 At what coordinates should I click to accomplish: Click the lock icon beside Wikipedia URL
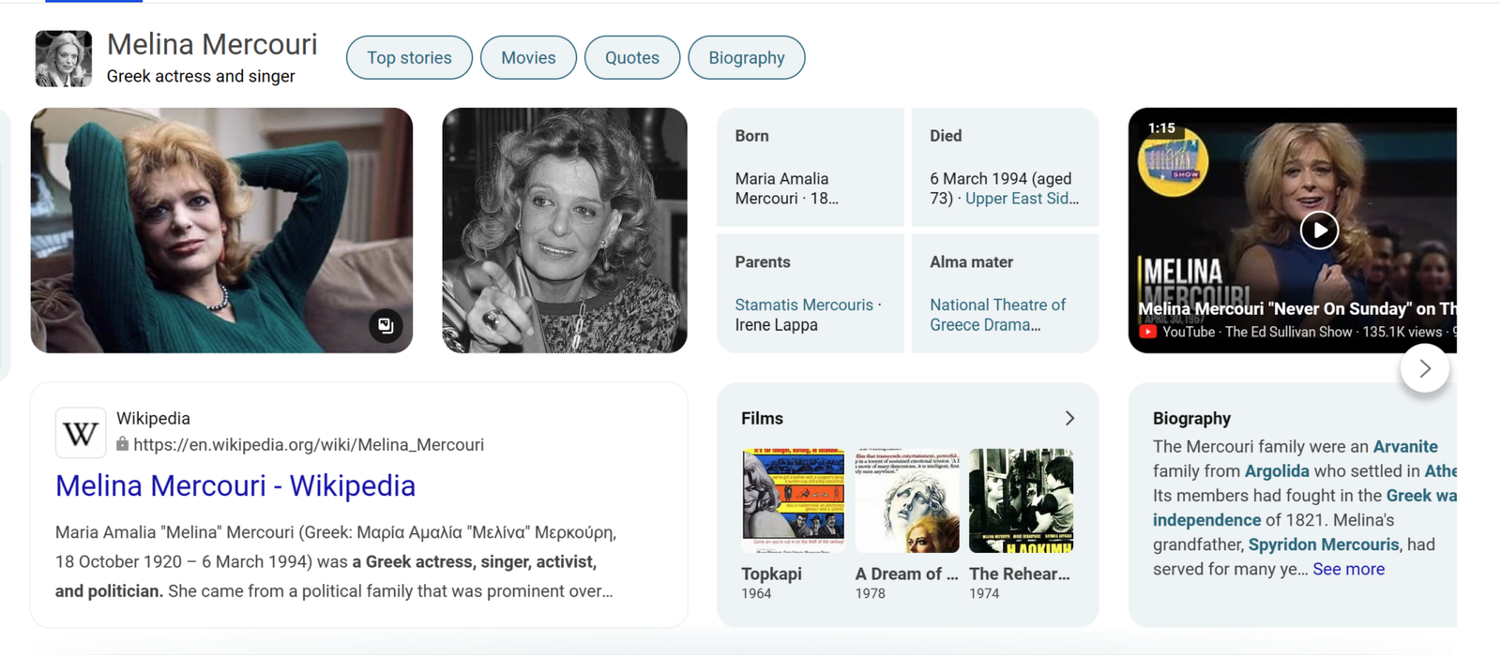point(122,444)
